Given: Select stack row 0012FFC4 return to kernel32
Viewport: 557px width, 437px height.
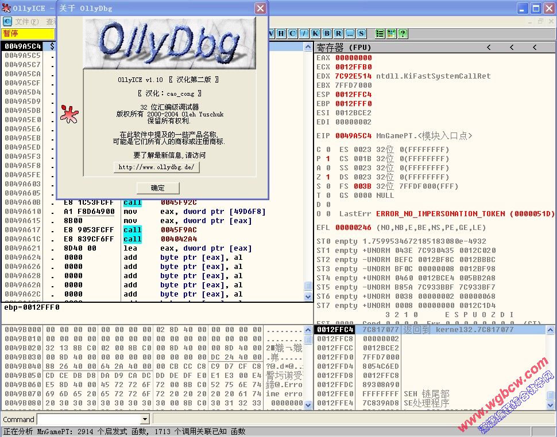Looking at the screenshot, I should pos(430,330).
